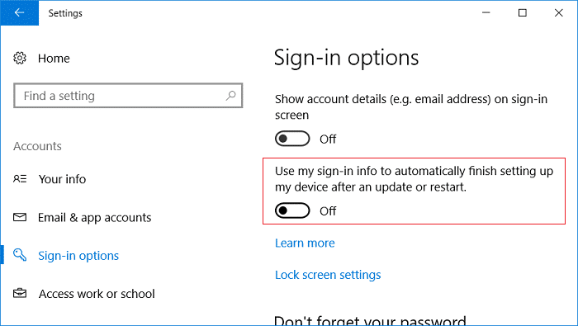This screenshot has width=578, height=326.
Task: Select Sign-in options in sidebar
Action: click(78, 256)
